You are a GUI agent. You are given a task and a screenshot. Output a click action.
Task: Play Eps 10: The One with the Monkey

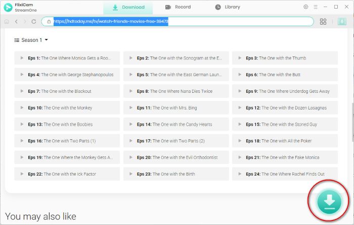67,107
